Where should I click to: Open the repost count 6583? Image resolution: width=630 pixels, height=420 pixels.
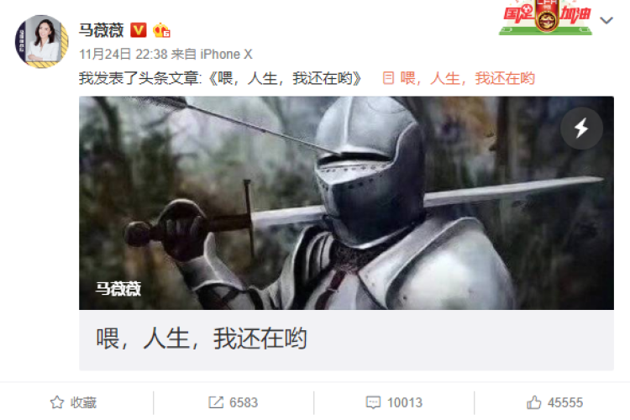[244, 402]
